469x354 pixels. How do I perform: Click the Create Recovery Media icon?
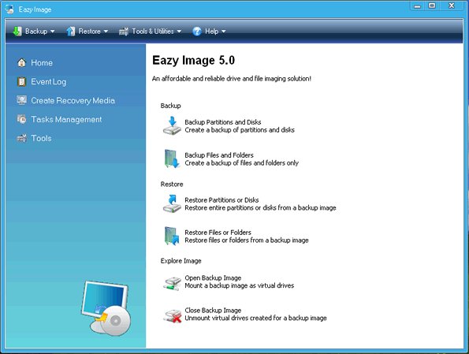pos(21,100)
